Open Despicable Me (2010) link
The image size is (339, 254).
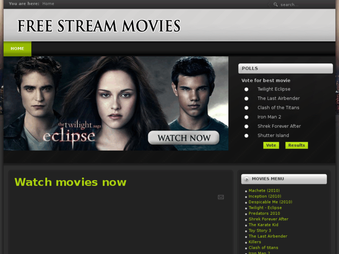pos(270,202)
